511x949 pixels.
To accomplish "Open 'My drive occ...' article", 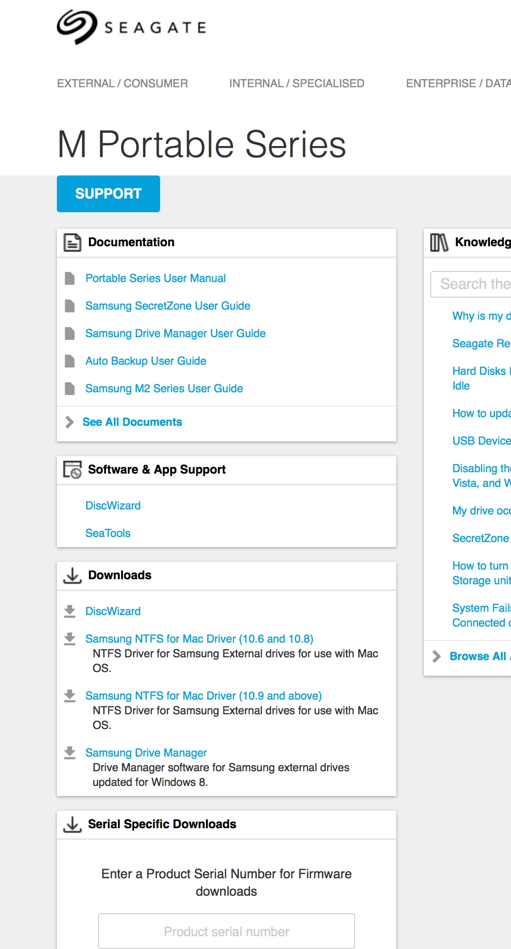I will point(482,511).
